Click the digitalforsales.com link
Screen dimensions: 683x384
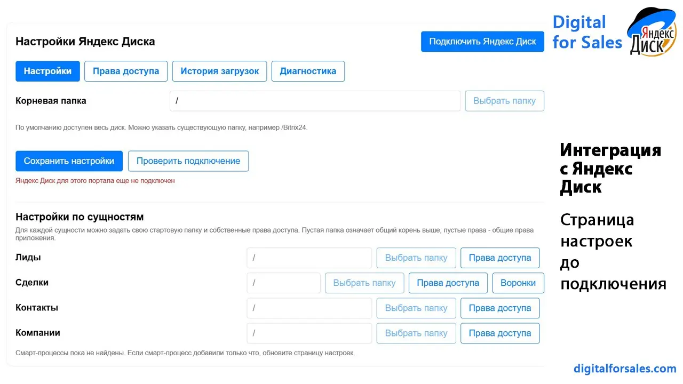tap(625, 369)
